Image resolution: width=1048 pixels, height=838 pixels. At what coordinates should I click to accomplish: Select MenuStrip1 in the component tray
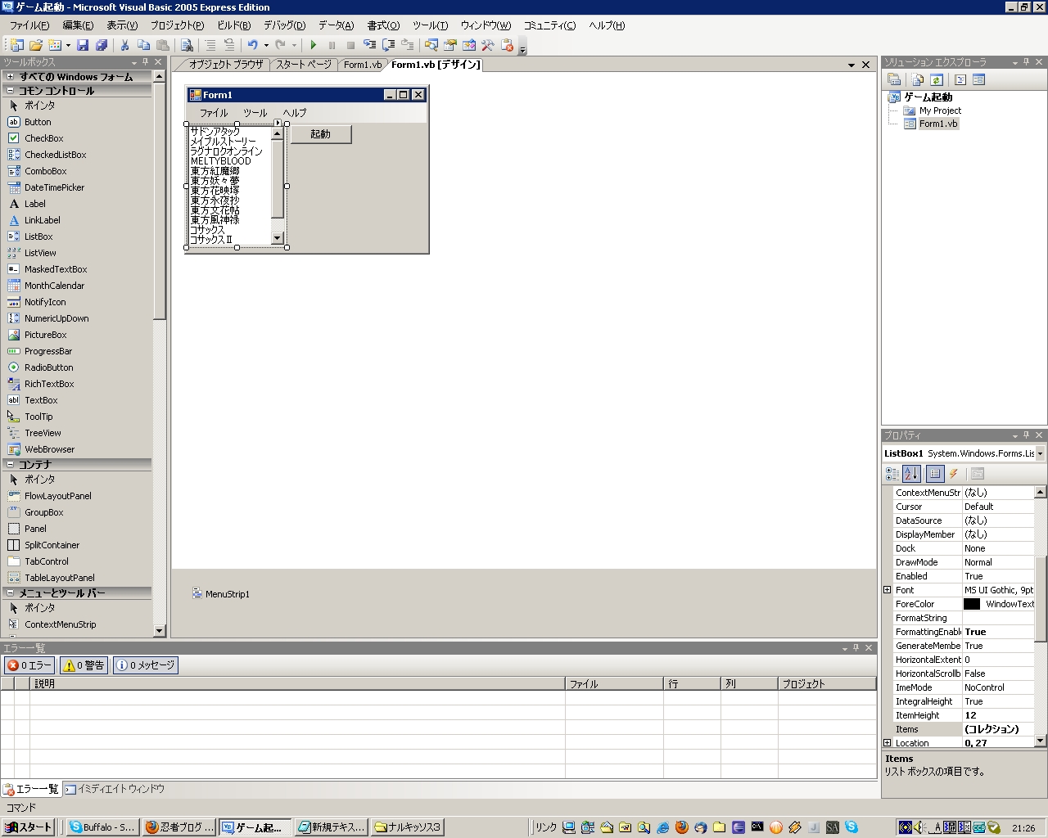point(221,593)
